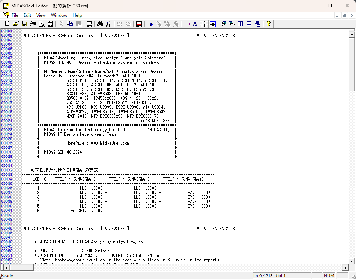
Task: Click the purple a·b replace icon
Action: point(187,24)
